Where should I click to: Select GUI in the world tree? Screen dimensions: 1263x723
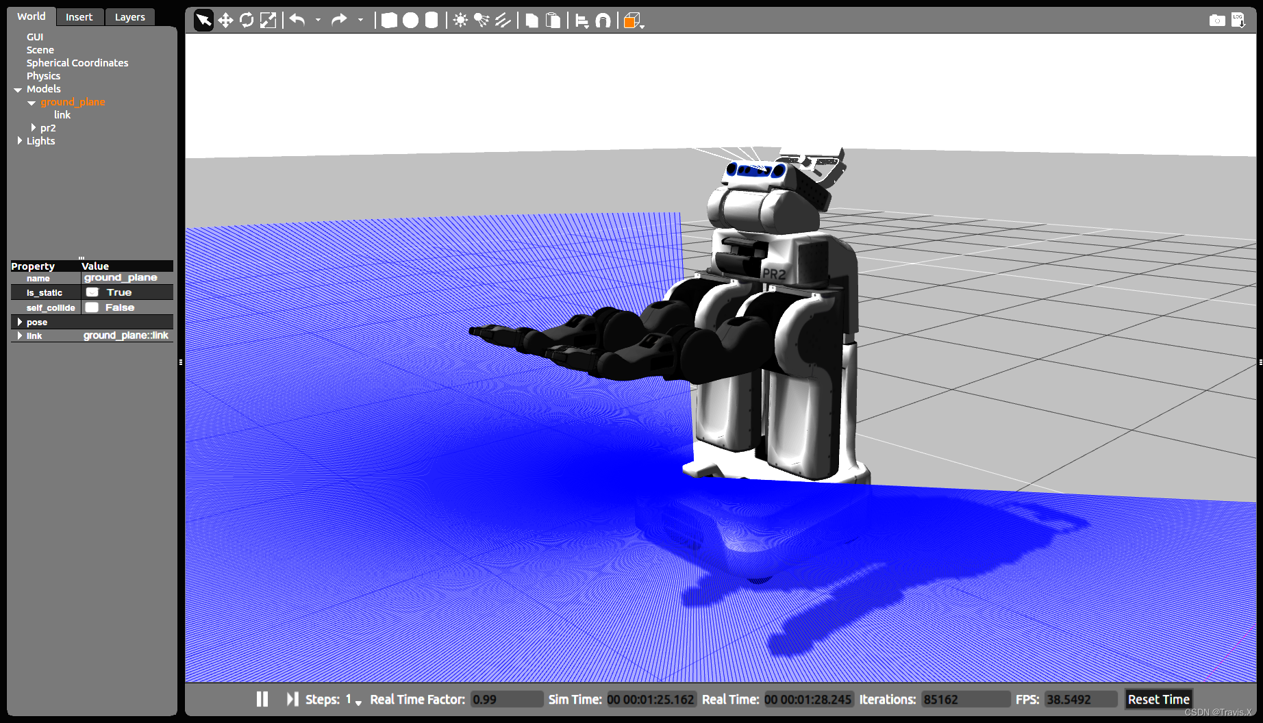[35, 37]
